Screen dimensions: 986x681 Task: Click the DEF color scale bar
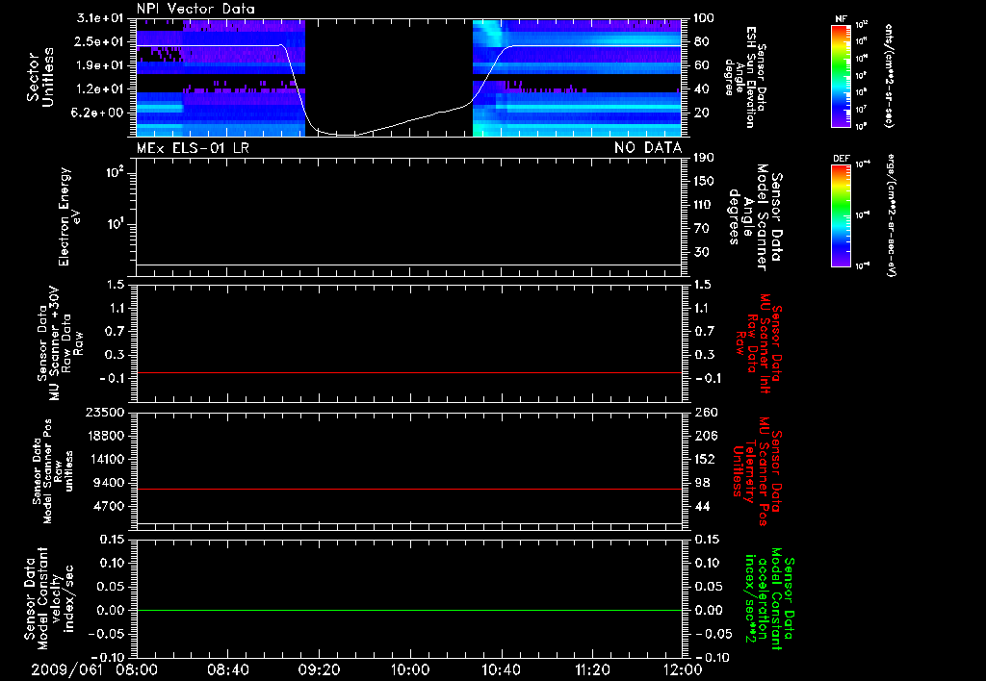[841, 215]
